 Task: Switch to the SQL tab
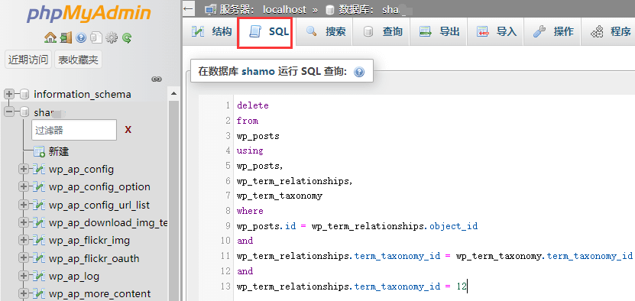pos(265,32)
